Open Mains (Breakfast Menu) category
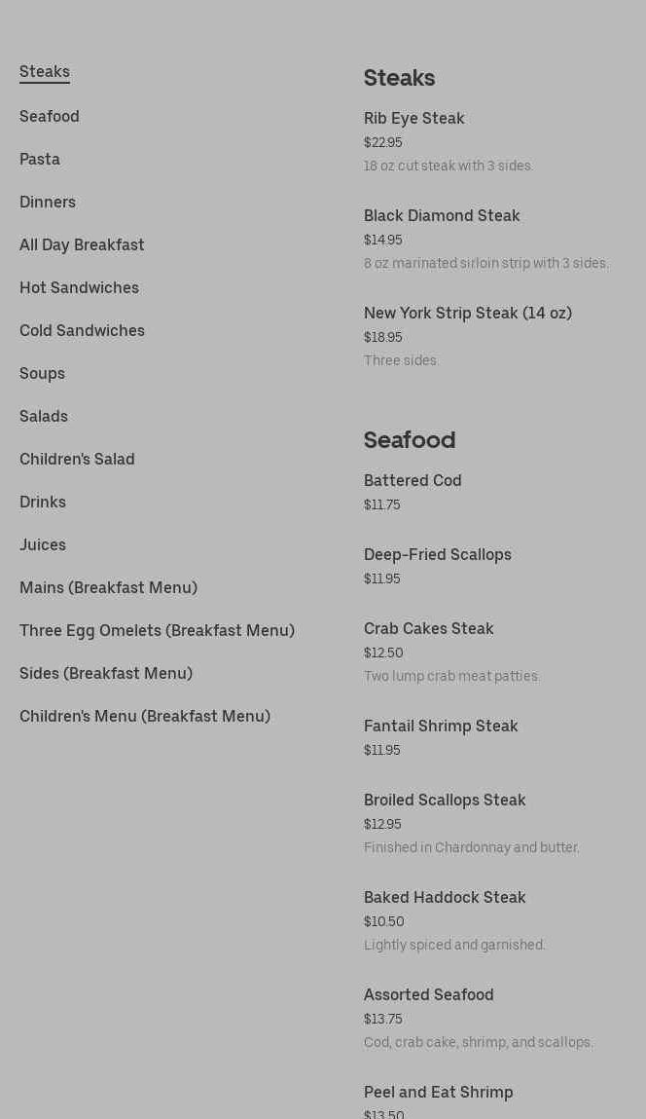 point(108,587)
